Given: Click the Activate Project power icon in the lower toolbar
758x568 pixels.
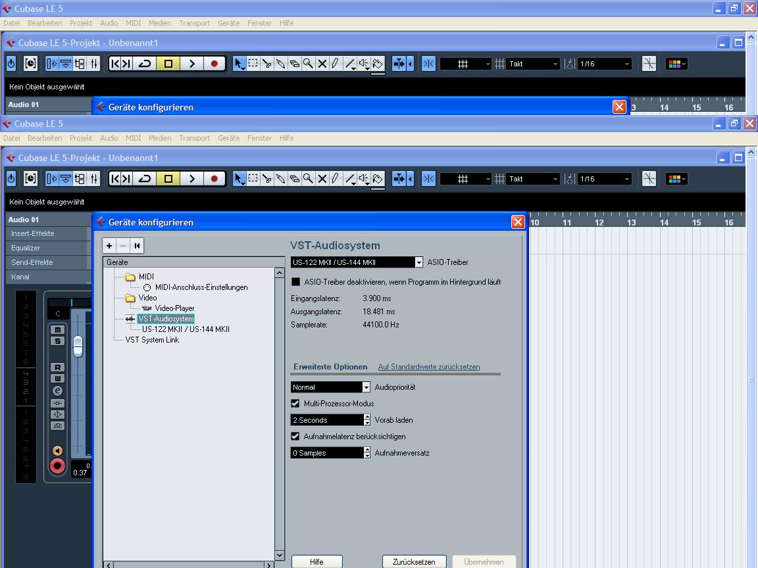Looking at the screenshot, I should [x=11, y=179].
